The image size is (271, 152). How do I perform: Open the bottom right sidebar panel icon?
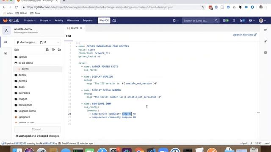(x=265, y=52)
